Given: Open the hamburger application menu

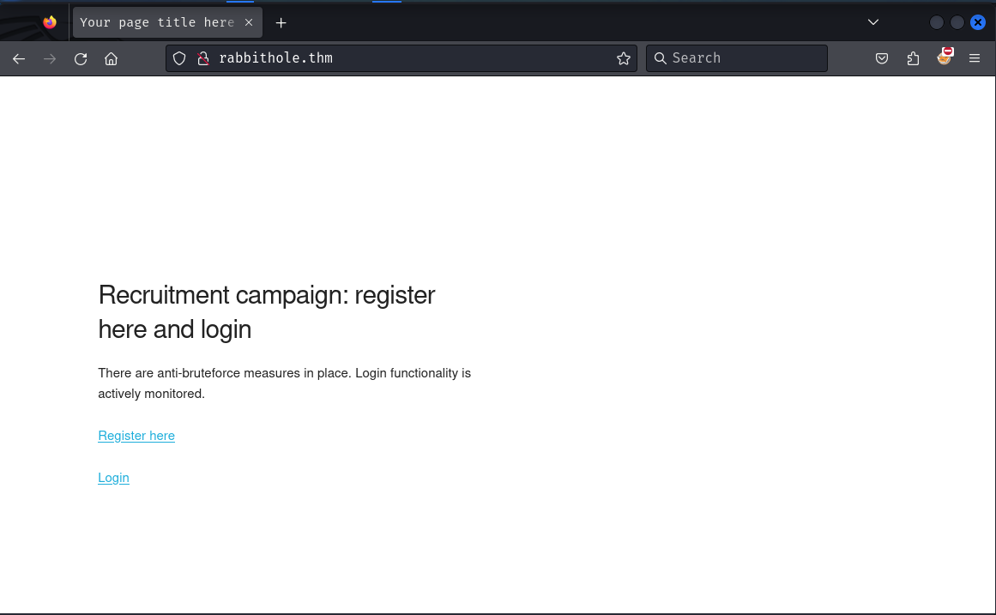Looking at the screenshot, I should [x=975, y=58].
